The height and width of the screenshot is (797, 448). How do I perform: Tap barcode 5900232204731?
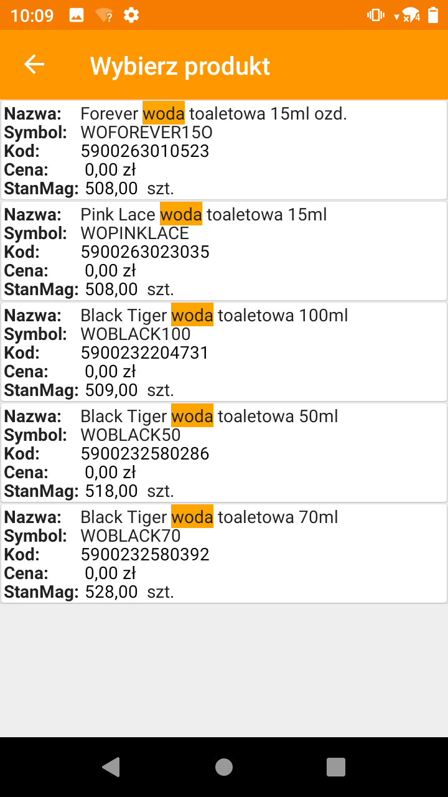click(x=145, y=353)
